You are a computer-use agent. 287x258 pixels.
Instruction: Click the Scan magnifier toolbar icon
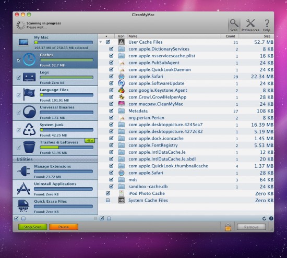234,23
